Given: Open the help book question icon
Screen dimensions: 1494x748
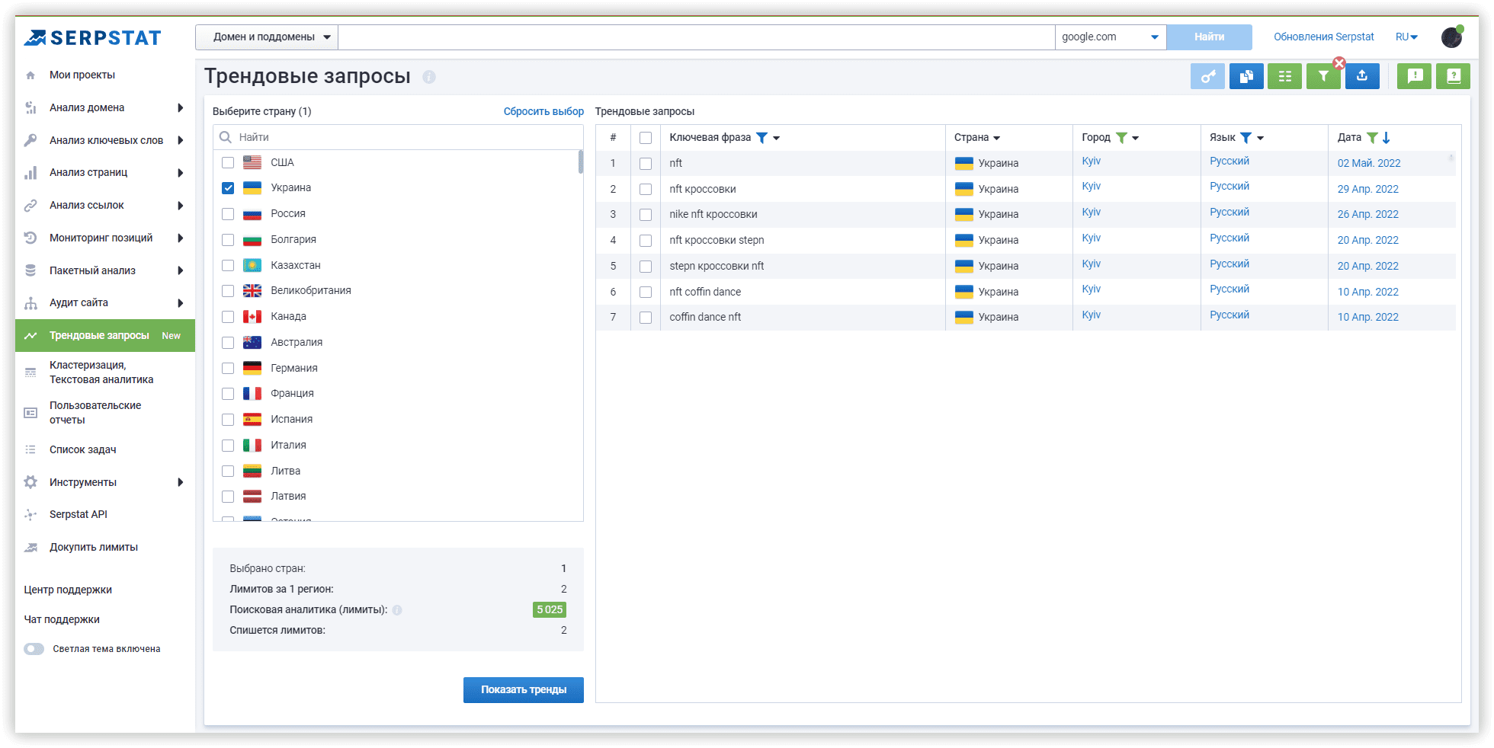Looking at the screenshot, I should click(1453, 76).
